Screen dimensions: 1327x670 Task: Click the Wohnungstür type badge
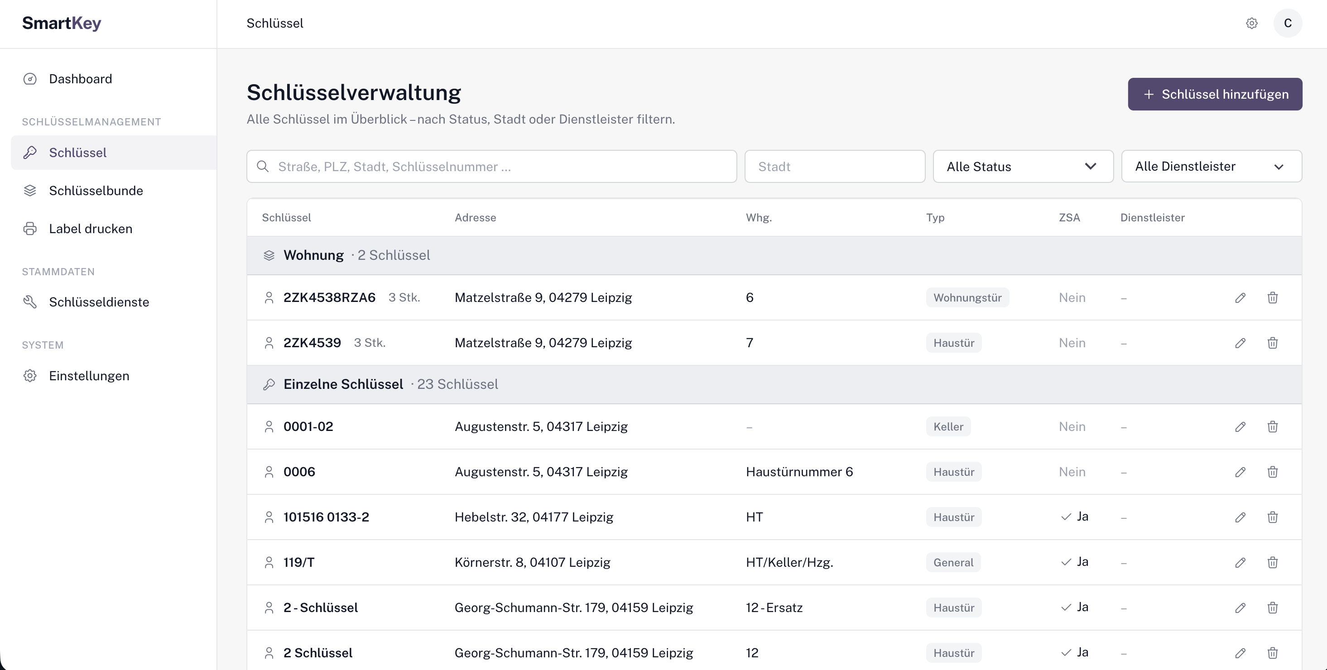pos(967,298)
